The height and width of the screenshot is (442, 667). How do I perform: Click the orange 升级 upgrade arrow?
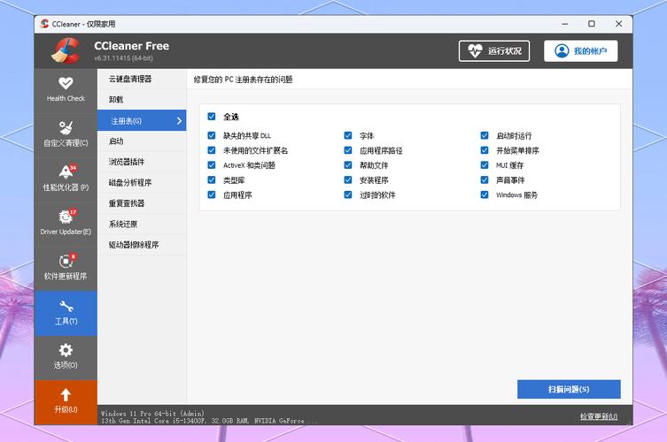click(66, 395)
